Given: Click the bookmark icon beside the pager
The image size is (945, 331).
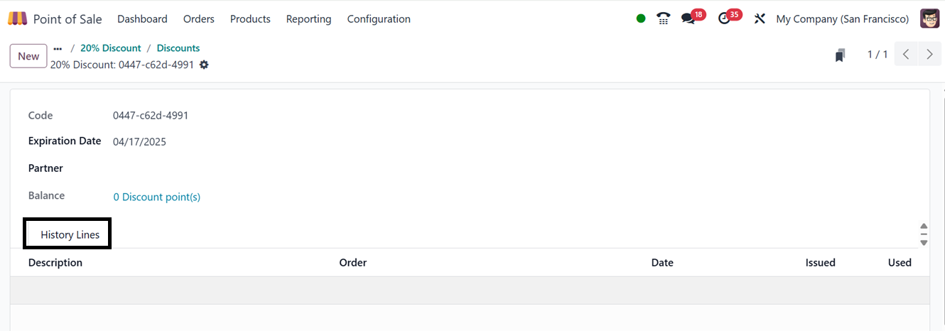Looking at the screenshot, I should pyautogui.click(x=840, y=55).
